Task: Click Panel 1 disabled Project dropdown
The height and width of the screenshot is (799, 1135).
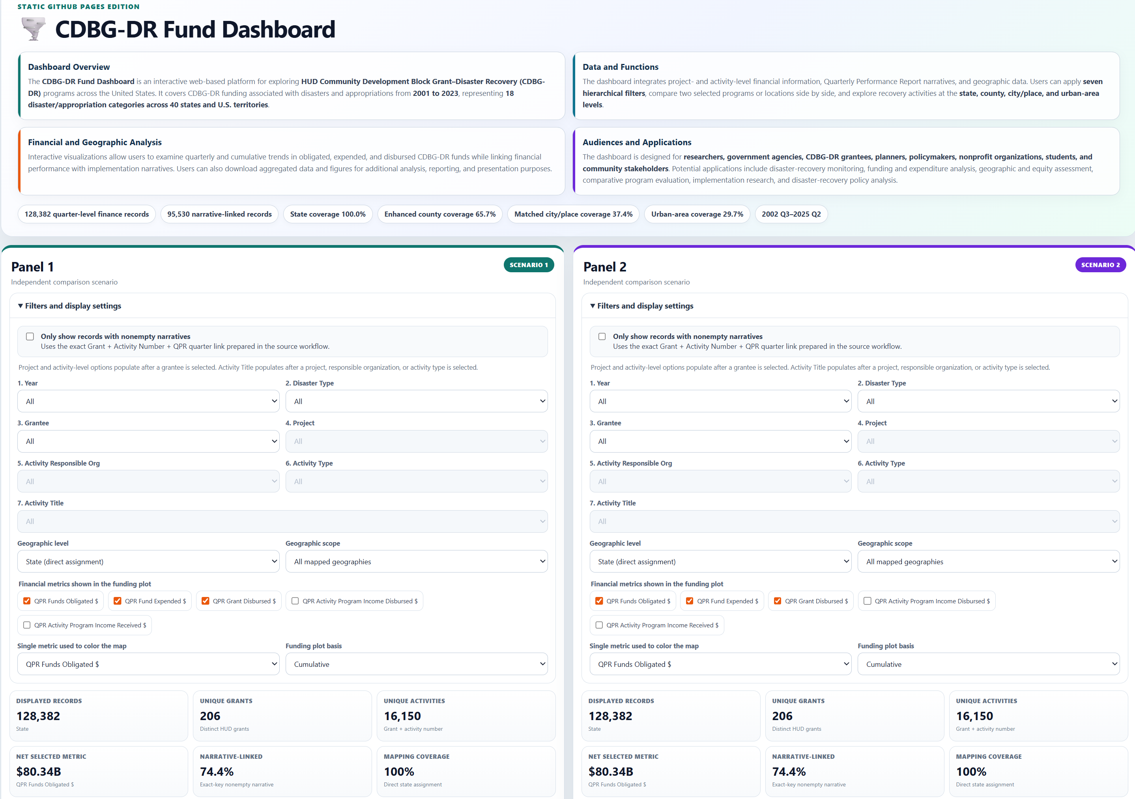Action: pos(416,441)
